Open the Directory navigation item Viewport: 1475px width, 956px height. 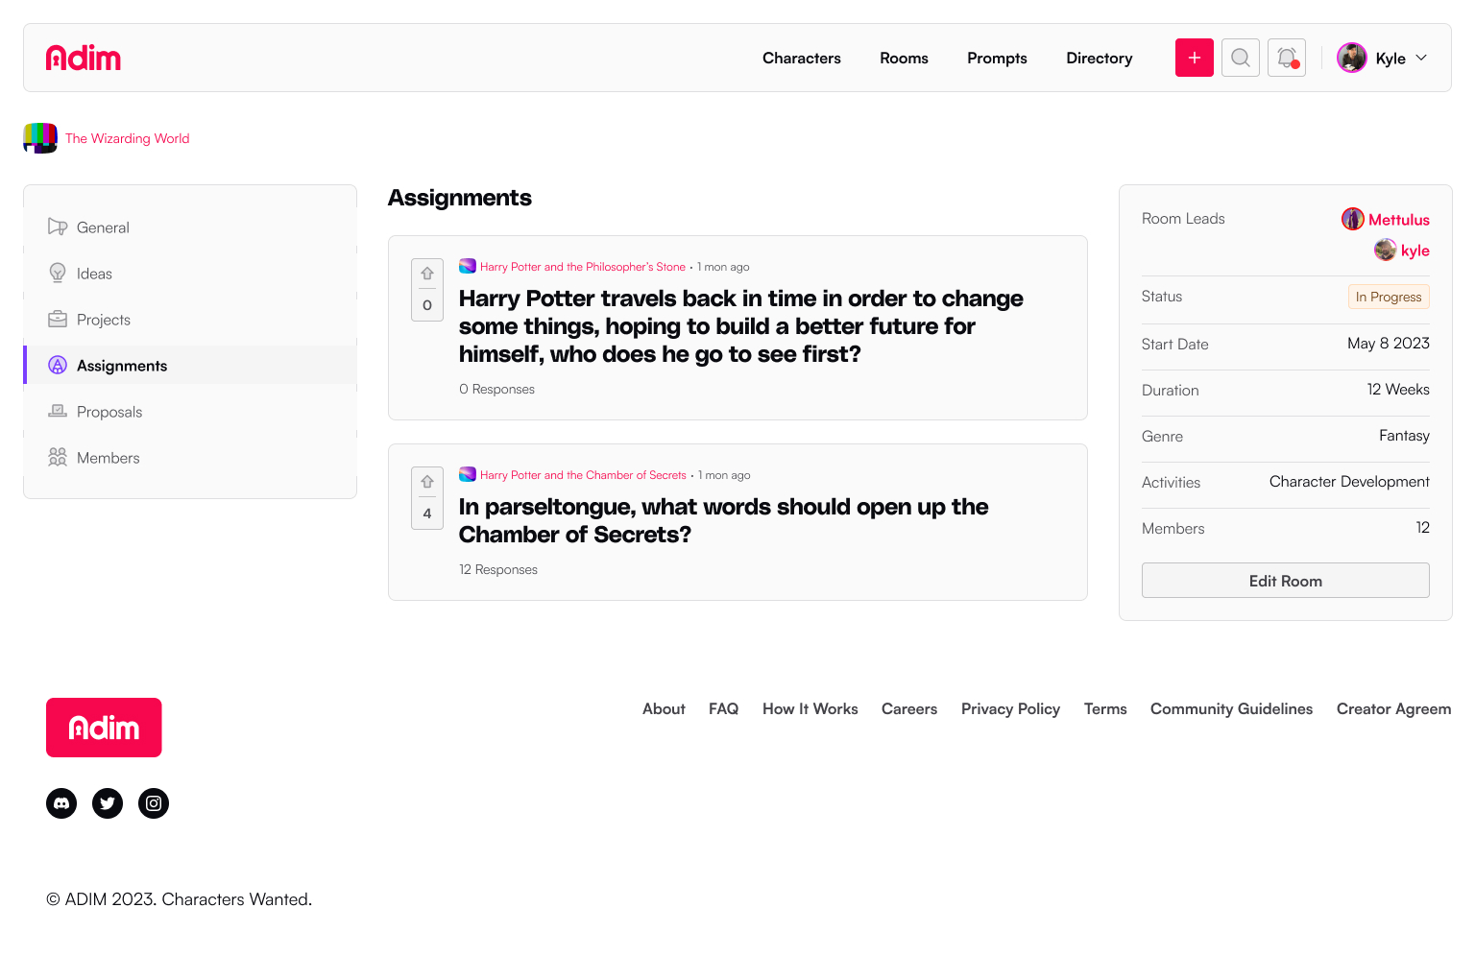coord(1099,59)
